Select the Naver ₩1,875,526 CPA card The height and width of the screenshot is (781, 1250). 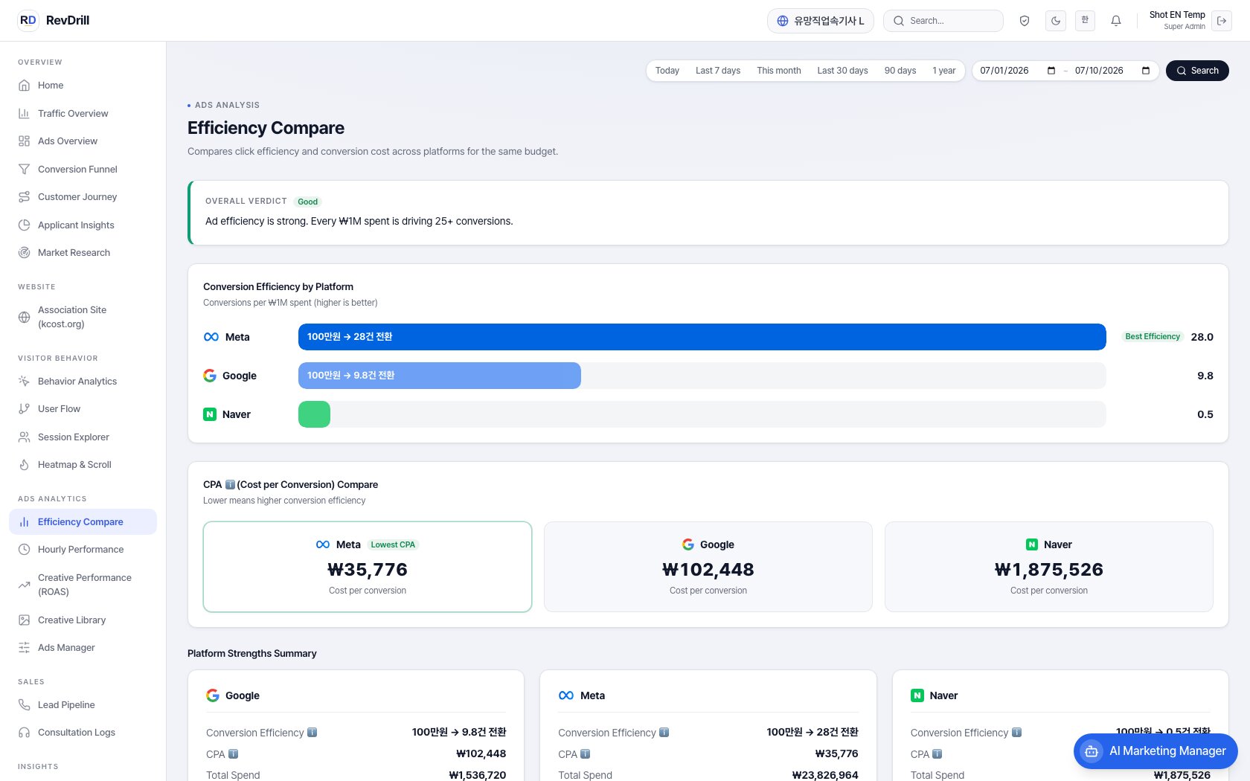1049,567
